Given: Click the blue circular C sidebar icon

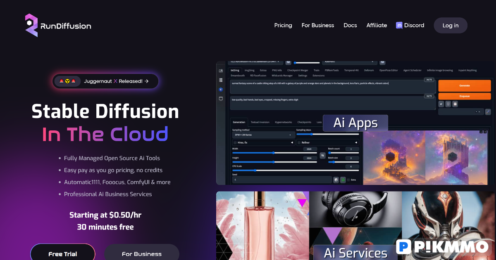Looking at the screenshot, I should pos(221,90).
